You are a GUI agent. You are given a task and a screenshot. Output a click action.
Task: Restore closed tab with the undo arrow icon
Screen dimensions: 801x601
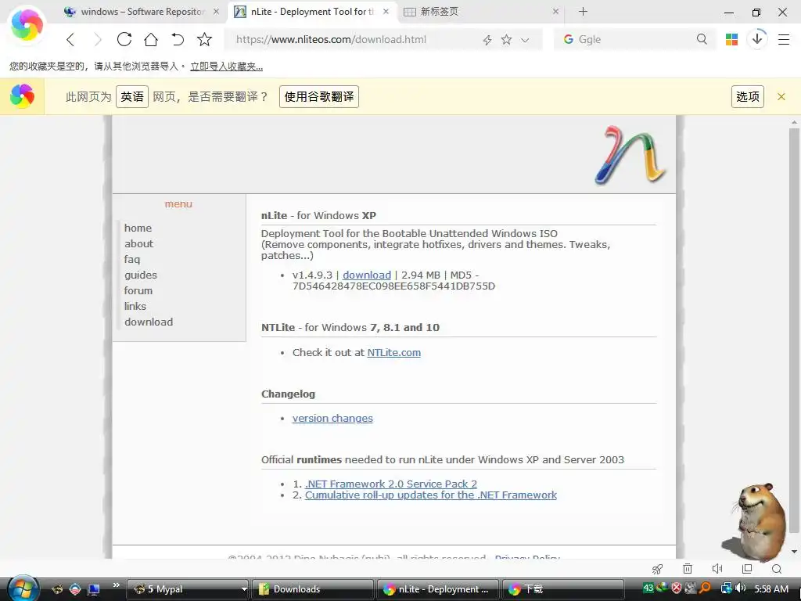click(x=178, y=39)
